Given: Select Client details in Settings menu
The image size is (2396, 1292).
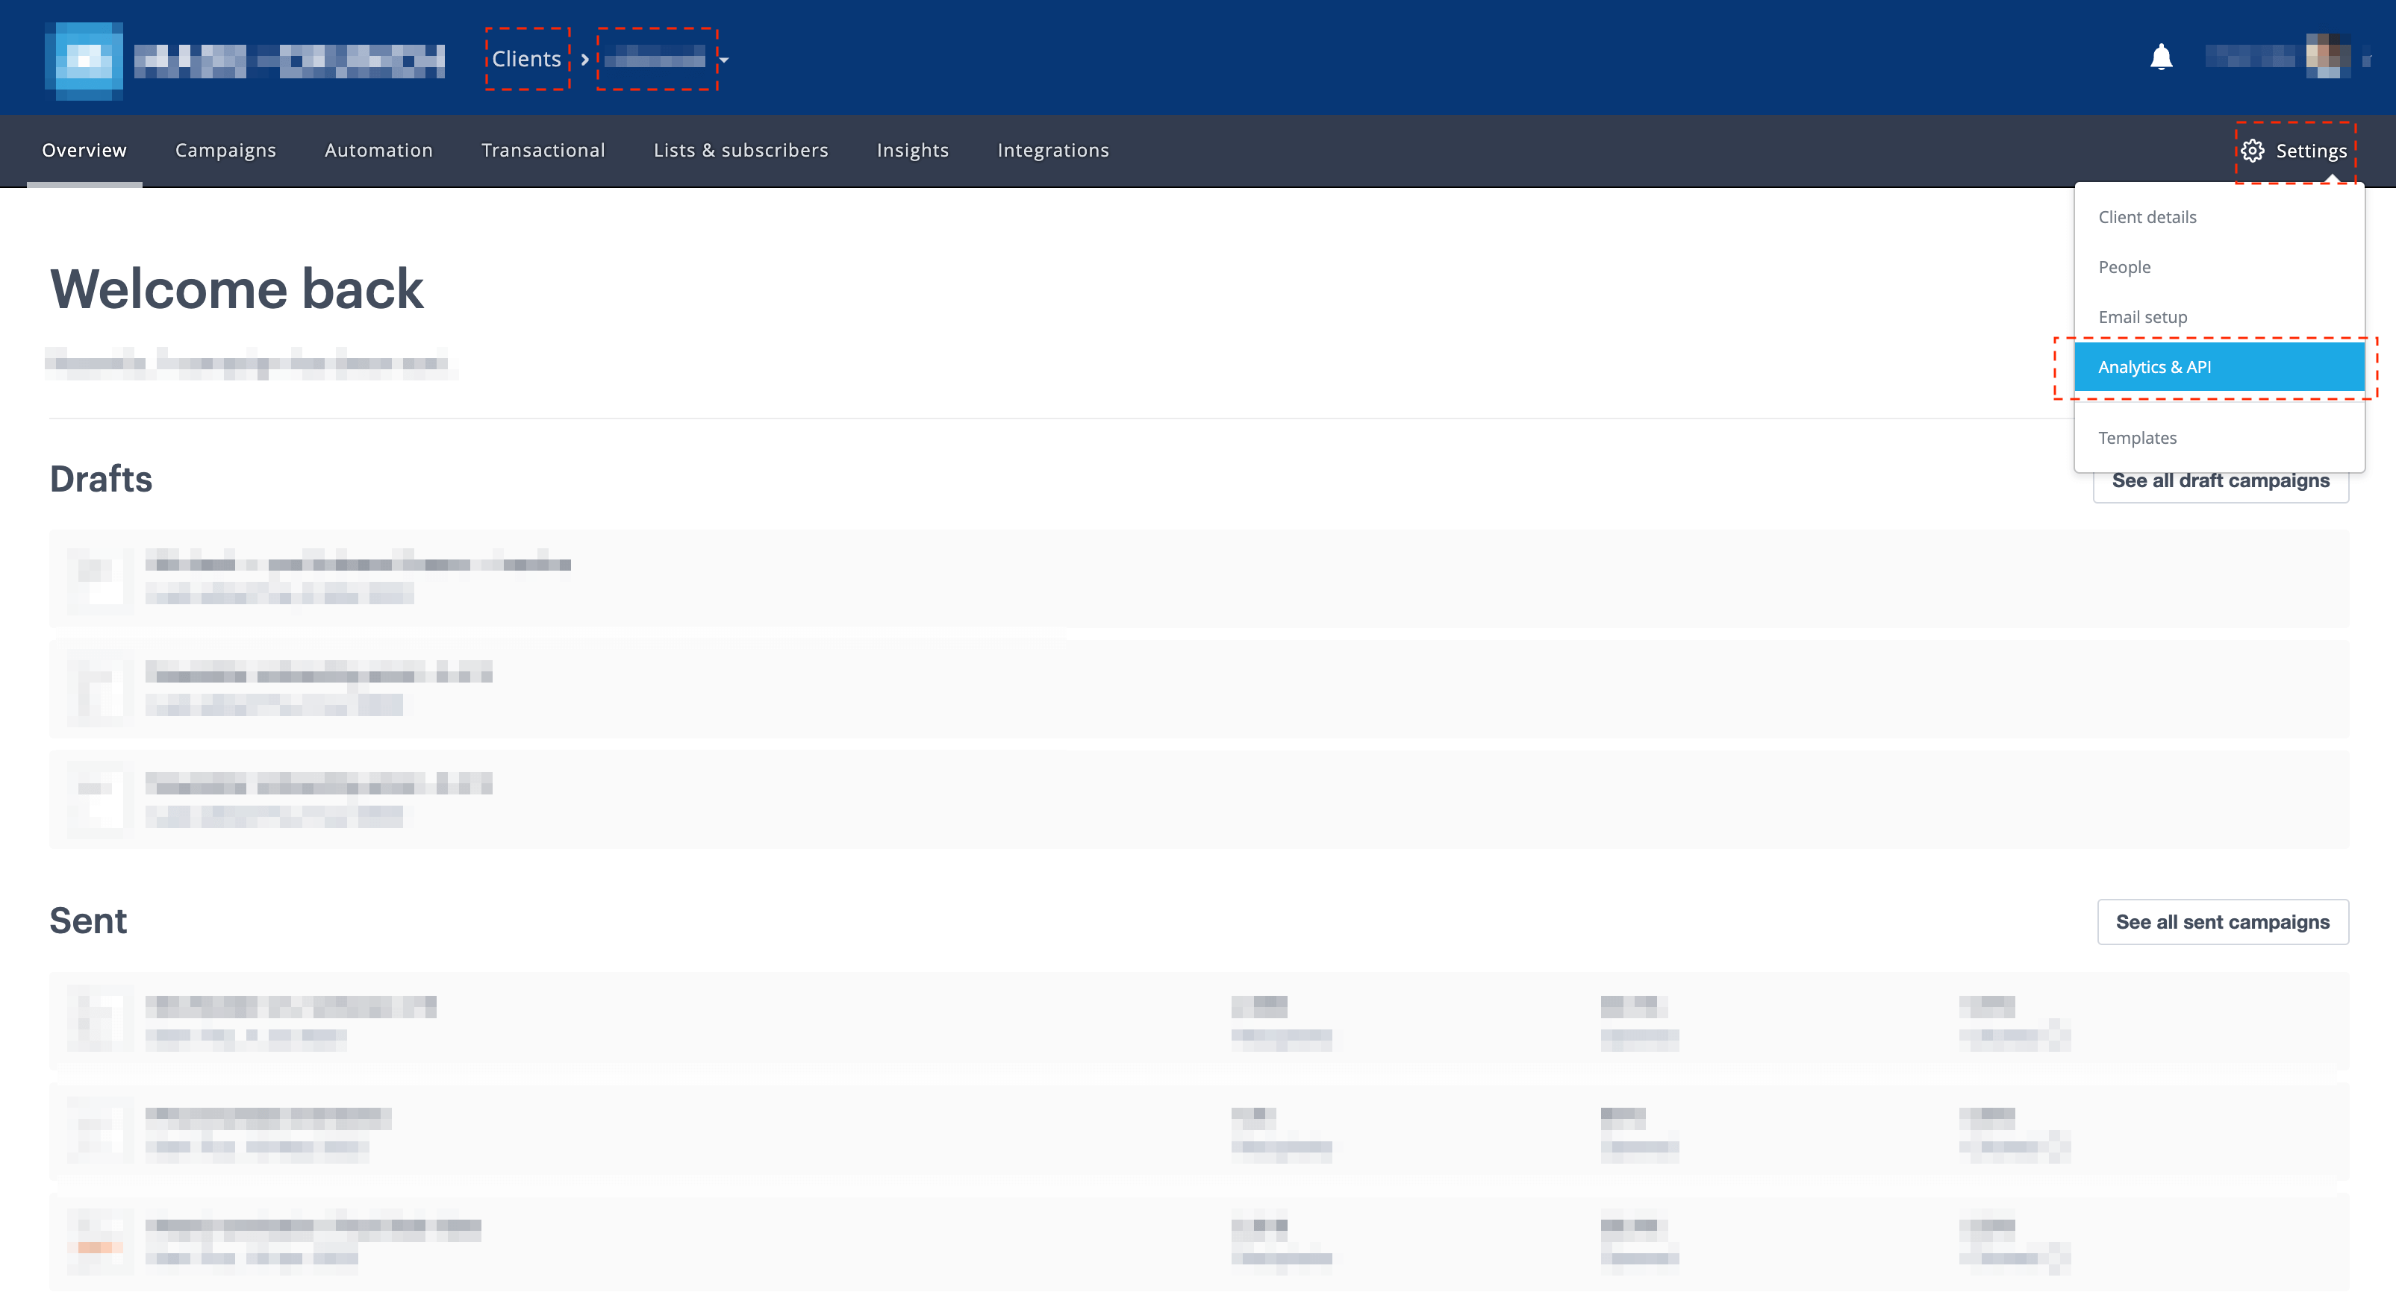Looking at the screenshot, I should pos(2146,216).
